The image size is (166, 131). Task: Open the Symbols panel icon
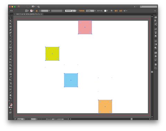pyautogui.click(x=156, y=36)
